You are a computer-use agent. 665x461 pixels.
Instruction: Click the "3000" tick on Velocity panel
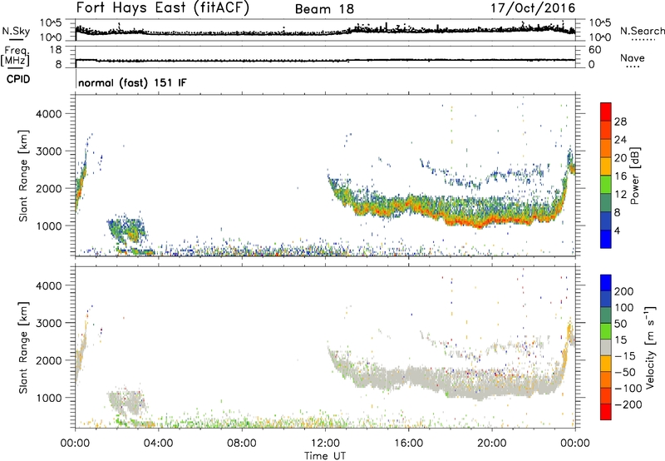tap(49, 323)
